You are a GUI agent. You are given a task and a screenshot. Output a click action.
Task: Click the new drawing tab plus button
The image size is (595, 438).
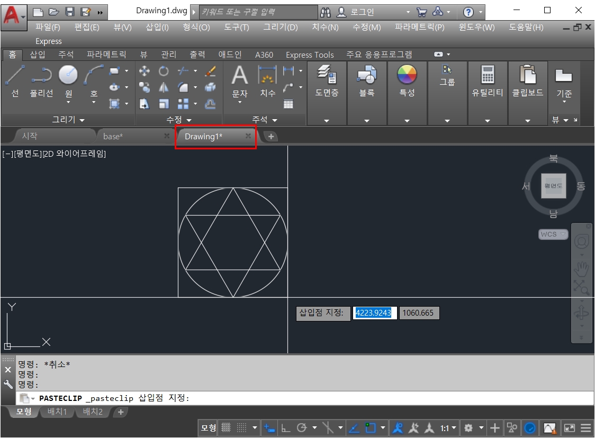pyautogui.click(x=271, y=136)
